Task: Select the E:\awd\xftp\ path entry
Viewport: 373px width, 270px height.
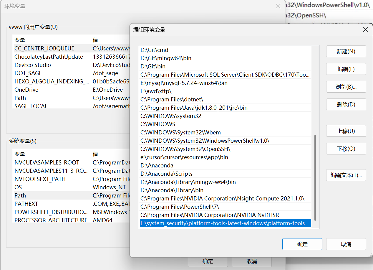Action: [156, 91]
